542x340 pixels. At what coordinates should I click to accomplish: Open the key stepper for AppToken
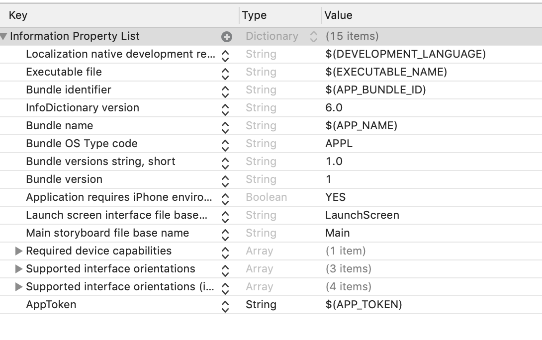click(x=225, y=305)
